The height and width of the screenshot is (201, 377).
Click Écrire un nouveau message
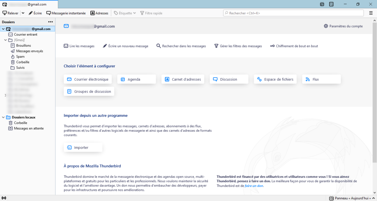[126, 46]
